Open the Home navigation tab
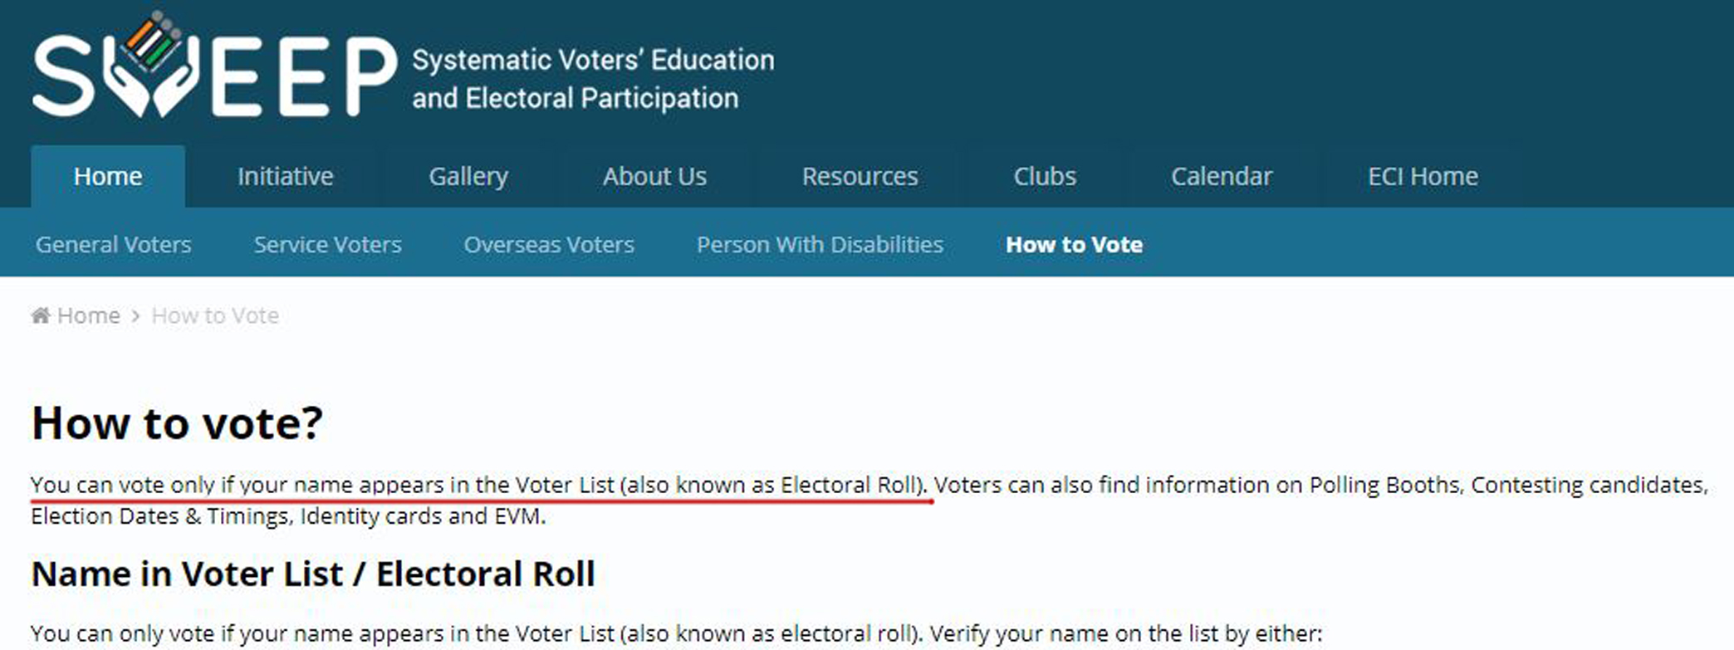 (x=108, y=176)
